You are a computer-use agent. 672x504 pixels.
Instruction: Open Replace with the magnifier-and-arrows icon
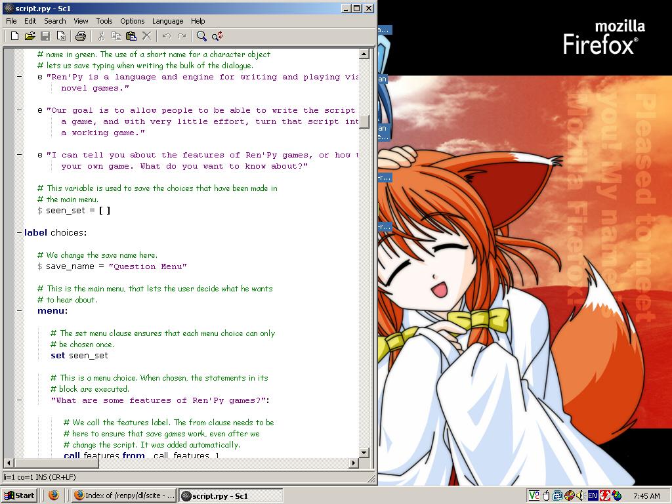coord(217,36)
